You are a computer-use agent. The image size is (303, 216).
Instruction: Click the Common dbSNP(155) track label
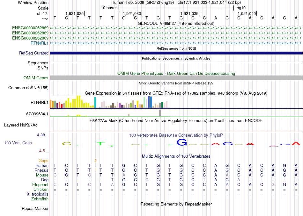pos(28,88)
